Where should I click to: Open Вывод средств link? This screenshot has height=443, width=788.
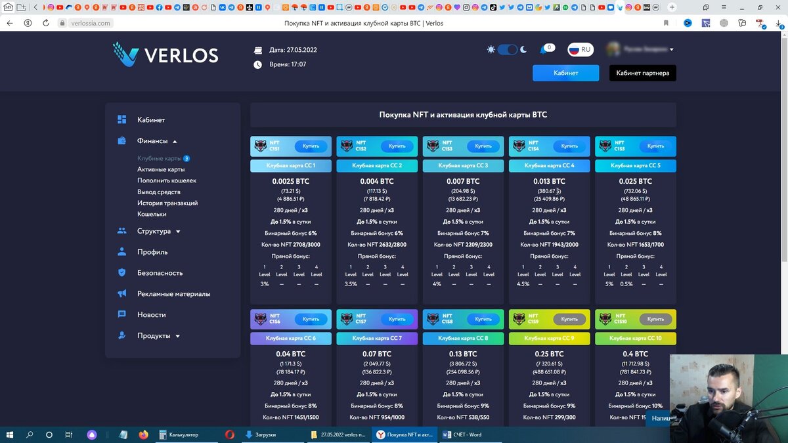(159, 192)
